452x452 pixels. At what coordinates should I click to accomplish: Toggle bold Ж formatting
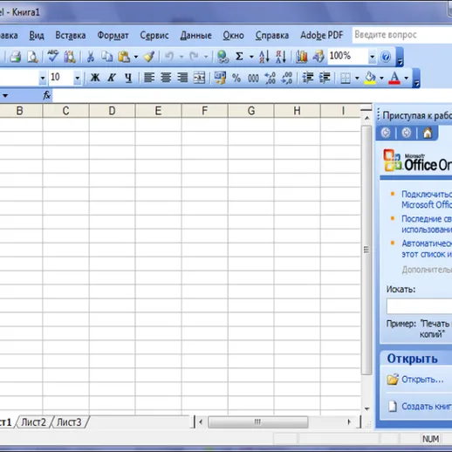coord(95,78)
